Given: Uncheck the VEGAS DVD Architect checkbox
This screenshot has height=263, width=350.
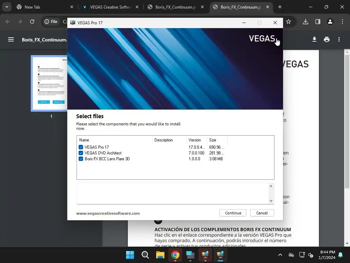Looking at the screenshot, I should tap(81, 153).
